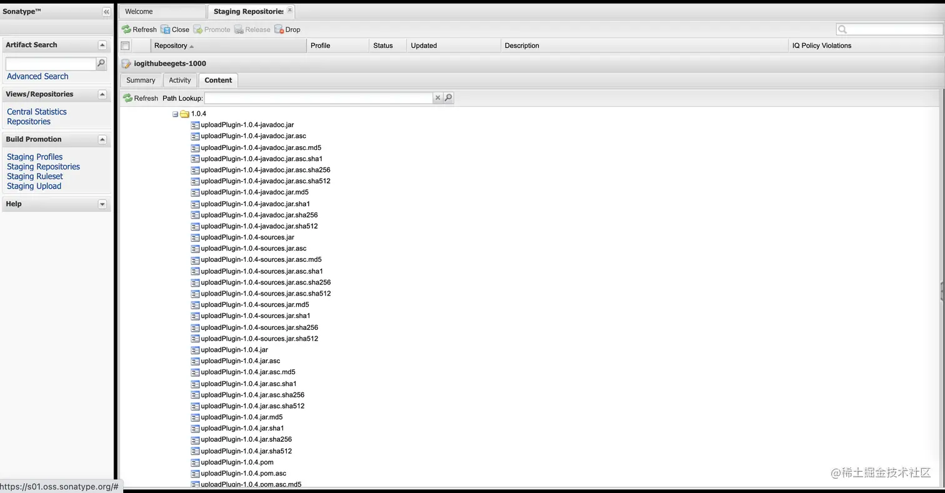
Task: Open Staging Profiles link
Action: [x=35, y=157]
